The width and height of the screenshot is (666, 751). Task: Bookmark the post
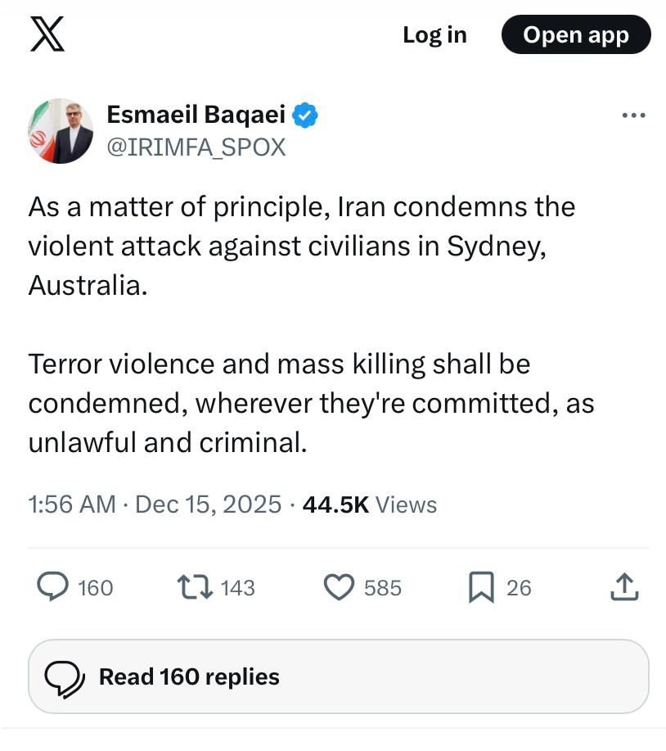tap(480, 587)
